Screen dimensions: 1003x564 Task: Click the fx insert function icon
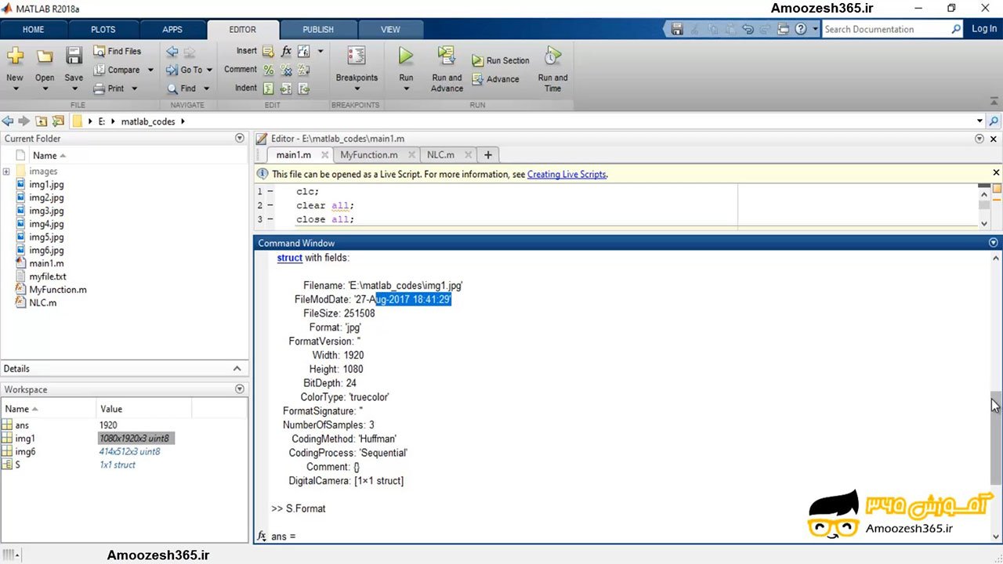286,51
